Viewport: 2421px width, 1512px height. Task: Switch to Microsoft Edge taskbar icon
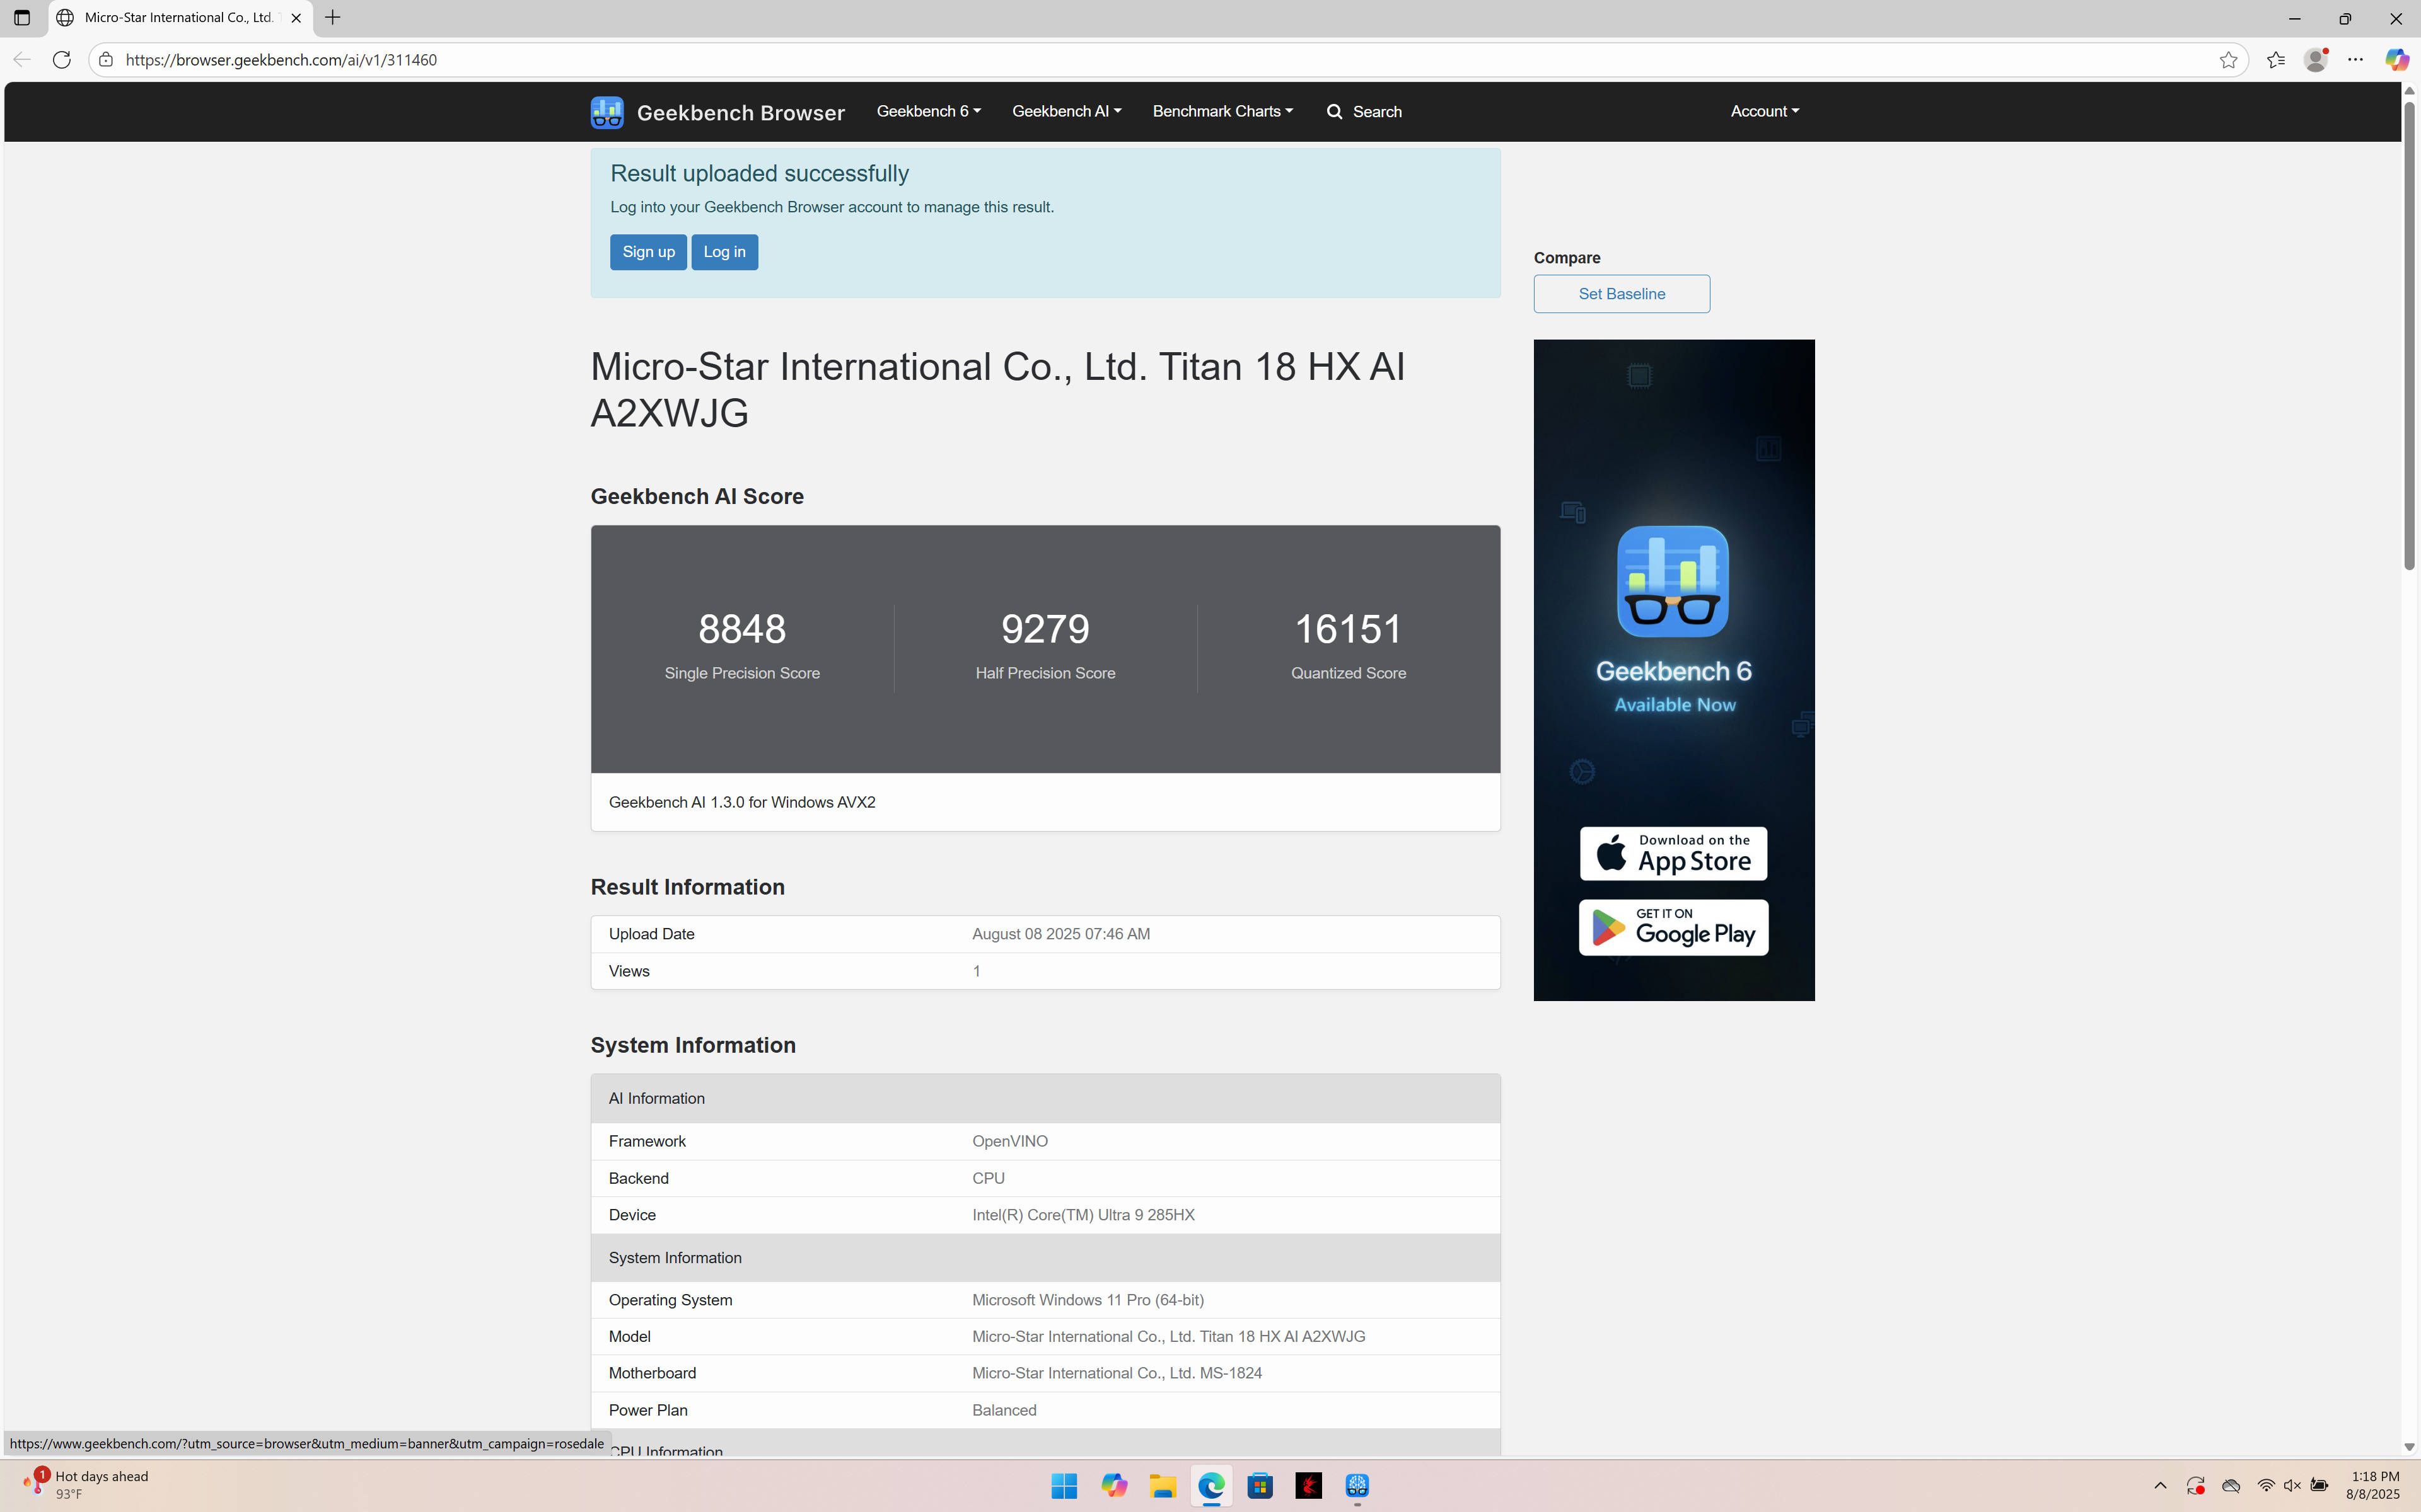pyautogui.click(x=1212, y=1486)
